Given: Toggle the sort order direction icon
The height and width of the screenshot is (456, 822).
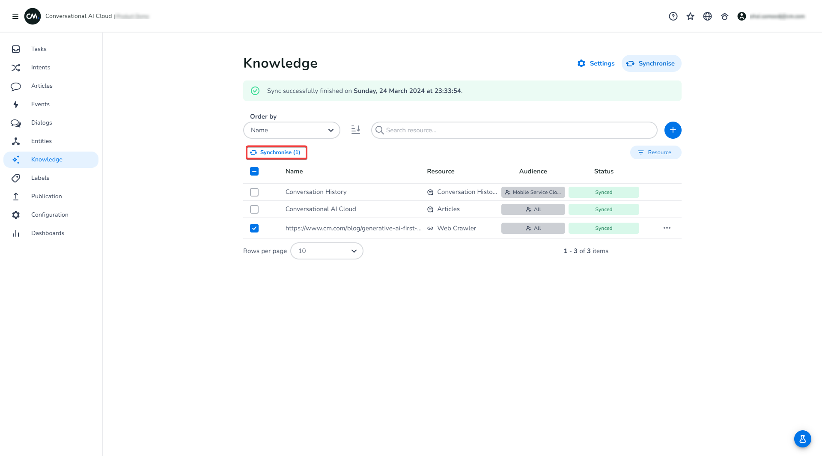Looking at the screenshot, I should tap(355, 130).
